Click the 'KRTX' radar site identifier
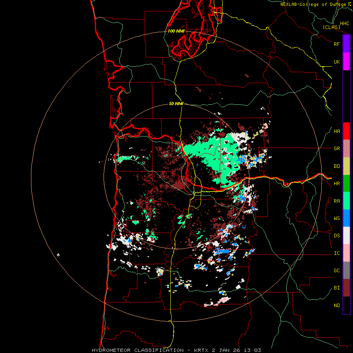 201,350
